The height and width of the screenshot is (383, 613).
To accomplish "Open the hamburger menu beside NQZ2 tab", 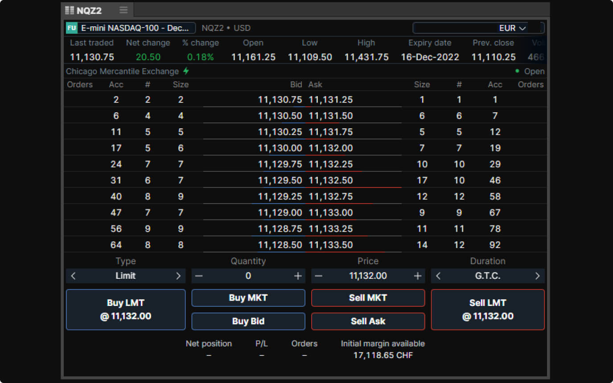I will [123, 10].
